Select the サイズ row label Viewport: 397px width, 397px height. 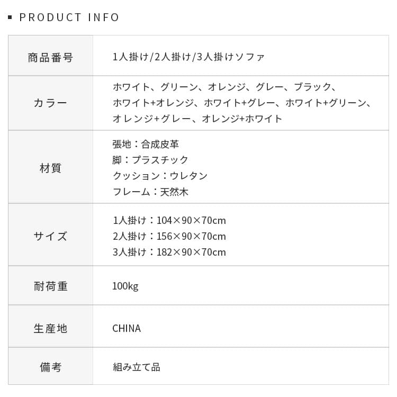pyautogui.click(x=50, y=236)
